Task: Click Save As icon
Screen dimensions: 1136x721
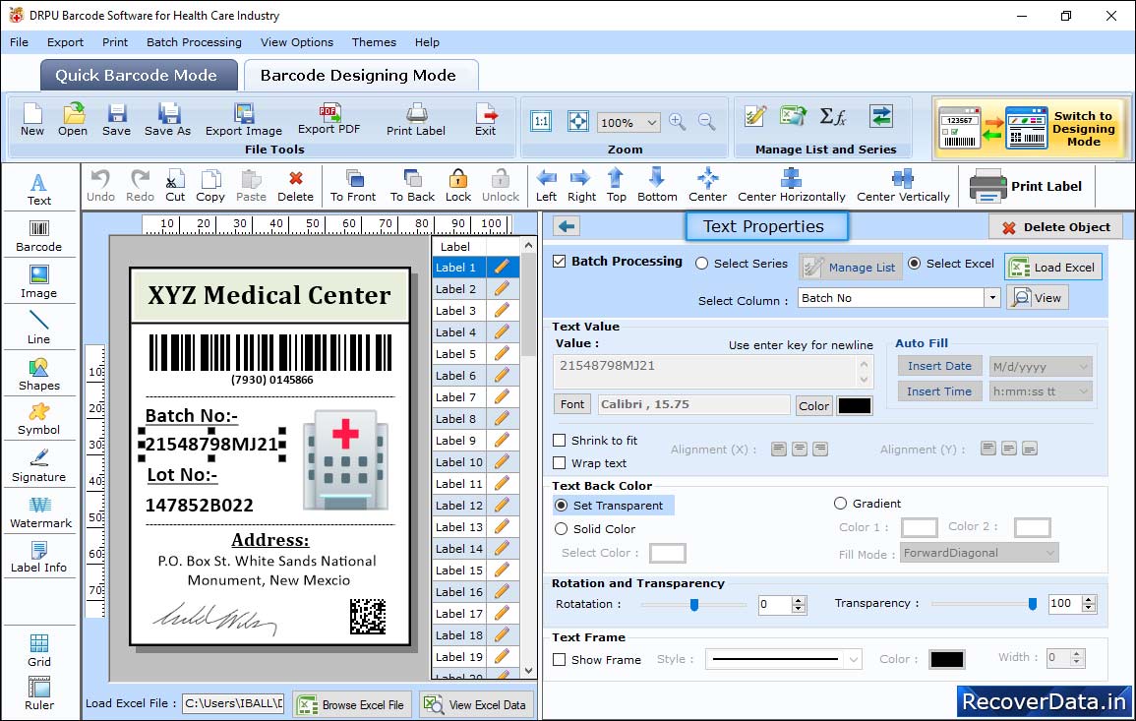Action: point(168,120)
